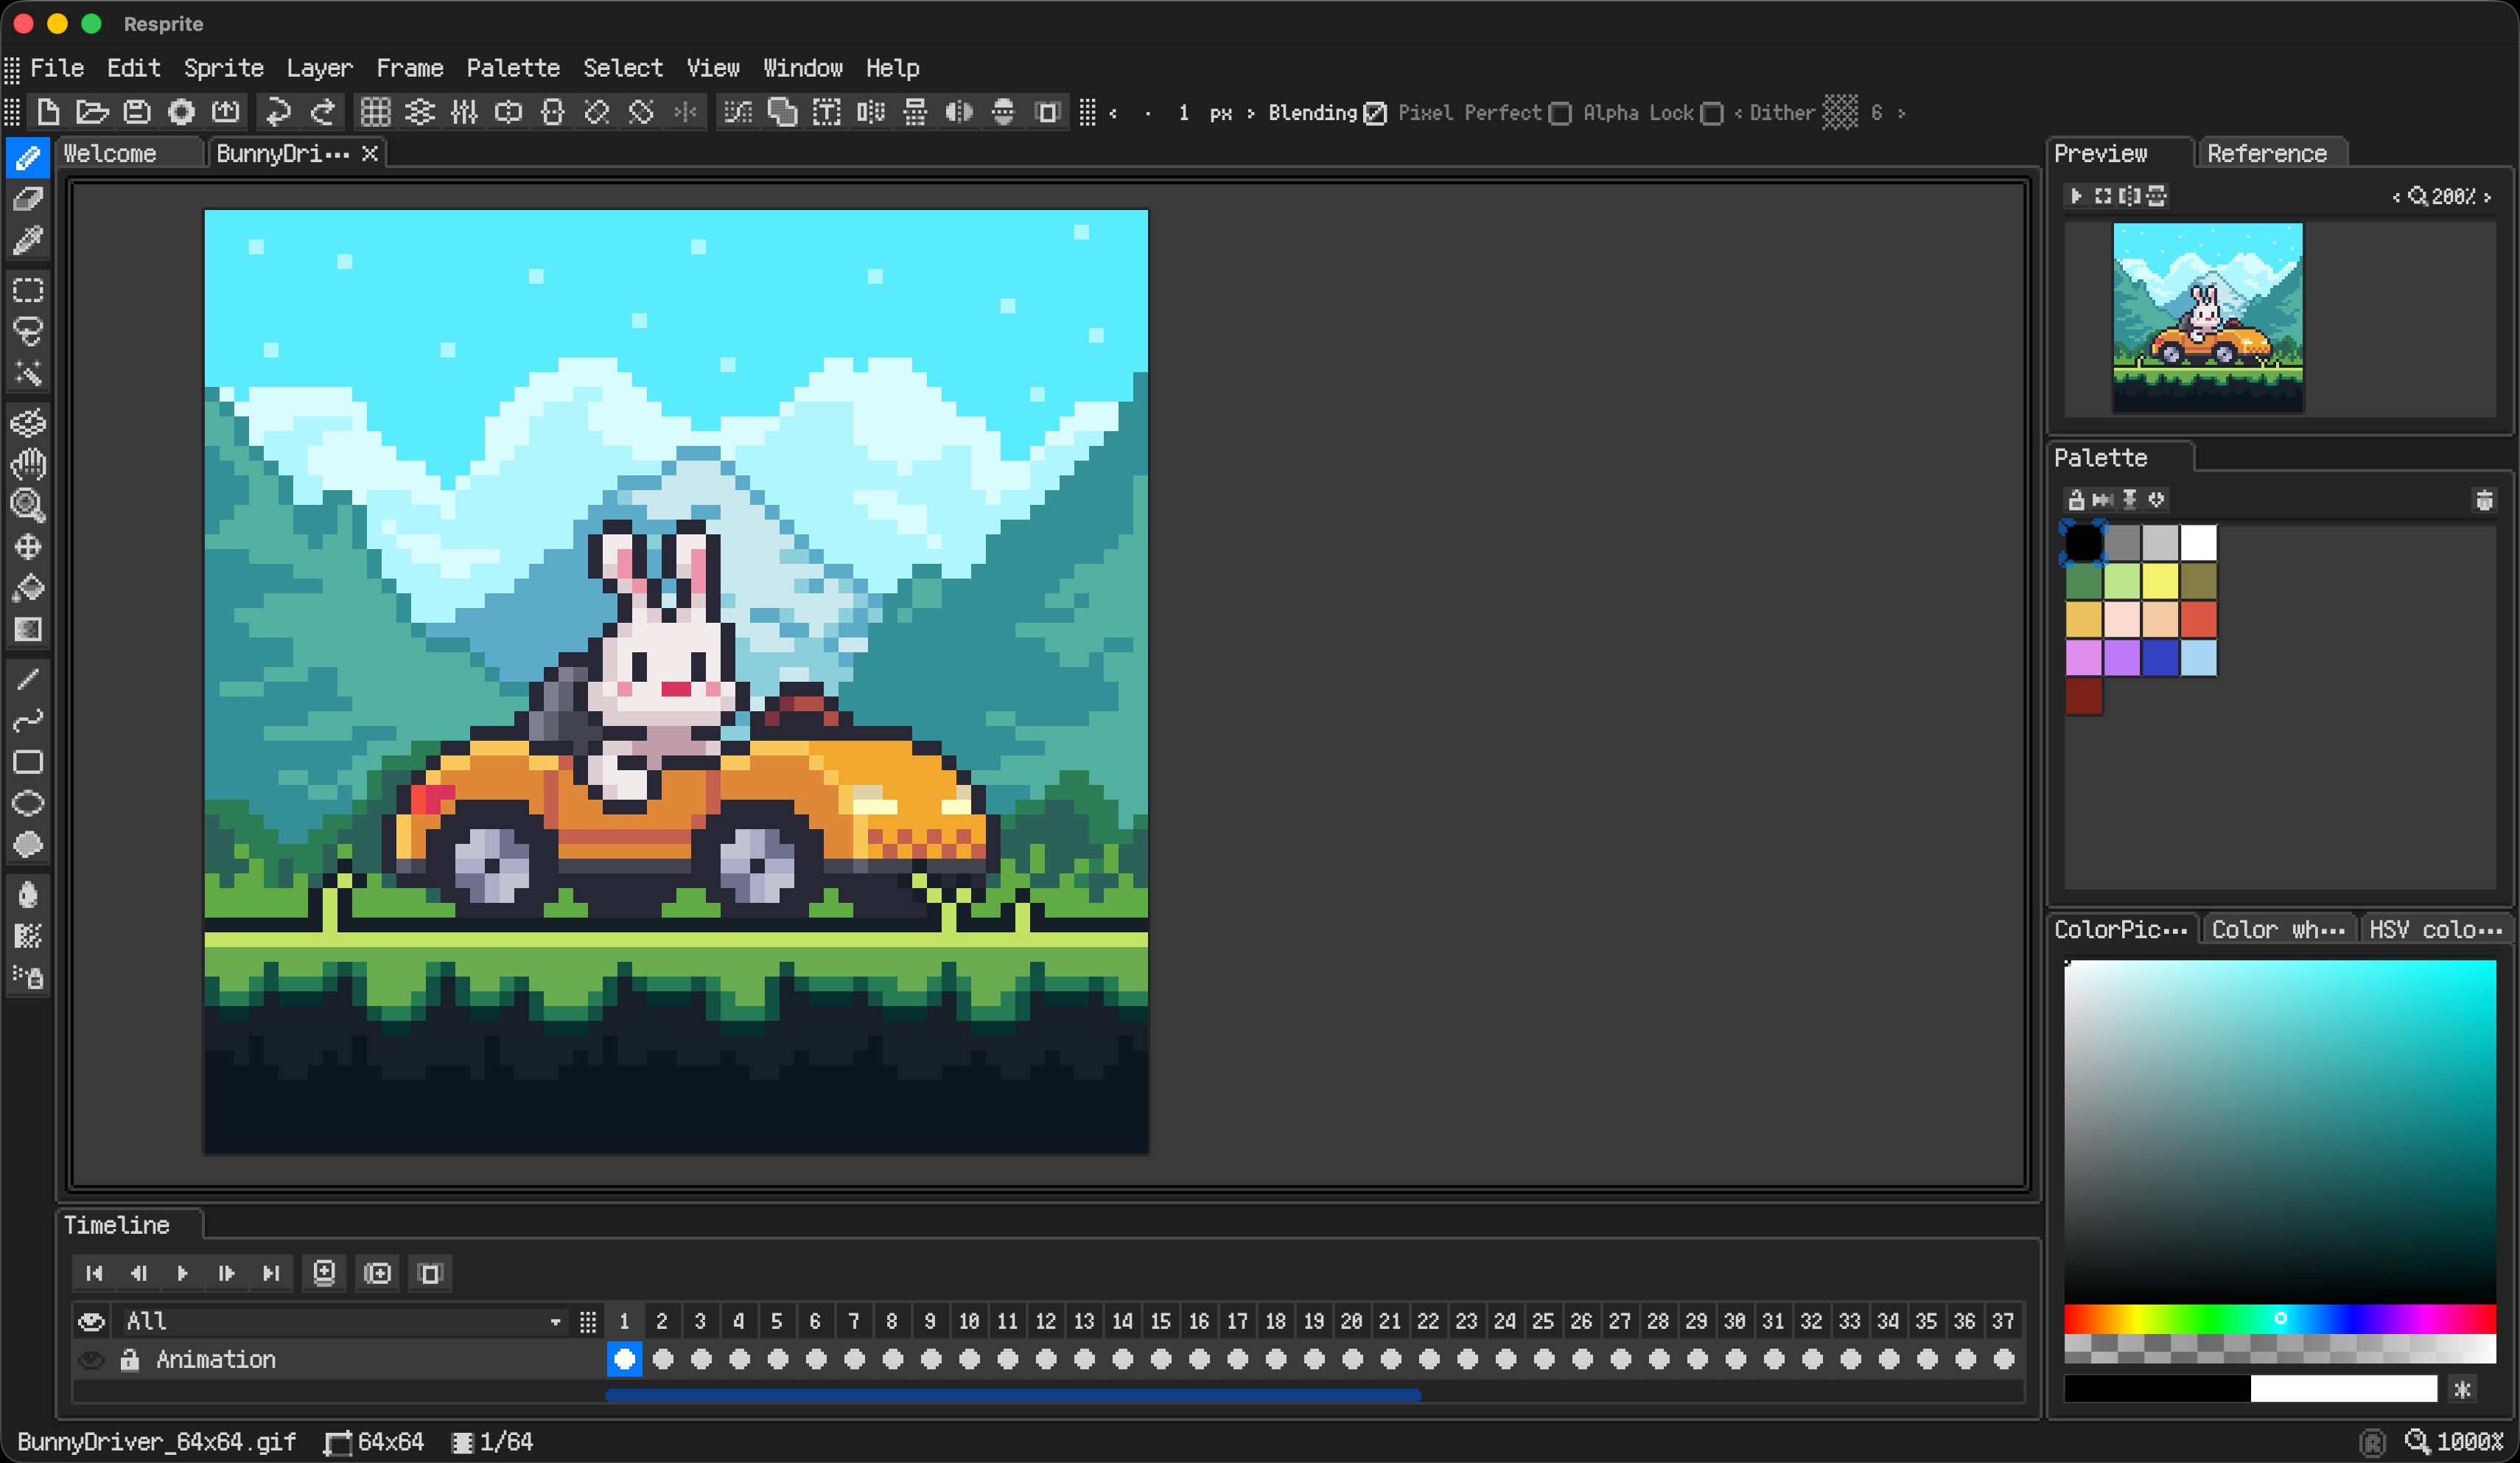The width and height of the screenshot is (2520, 1463).
Task: Select the Eraser tool
Action: click(28, 199)
